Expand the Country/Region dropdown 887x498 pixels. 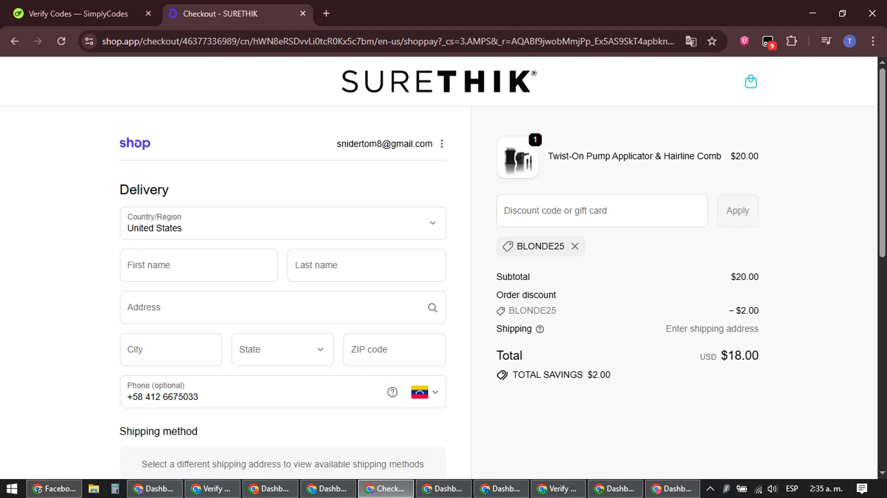(283, 223)
